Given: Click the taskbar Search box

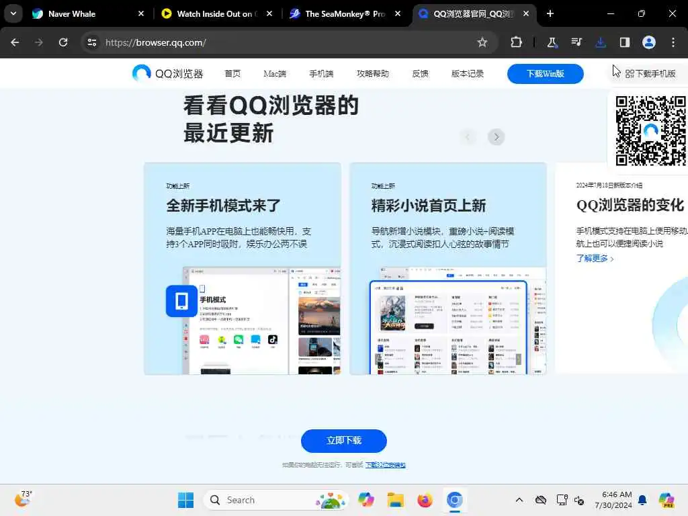Looking at the screenshot, I should pyautogui.click(x=275, y=500).
